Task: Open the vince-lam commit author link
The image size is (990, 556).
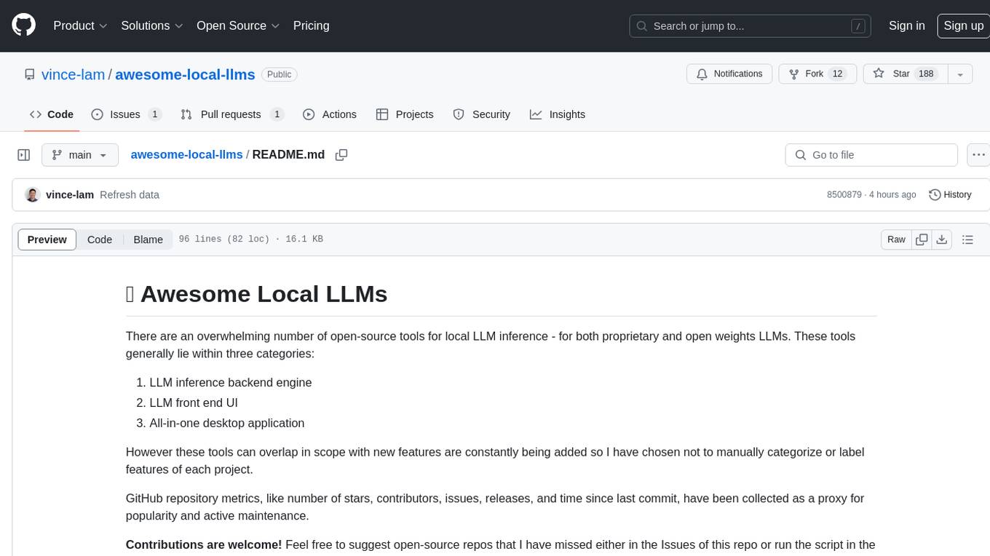Action: [70, 195]
